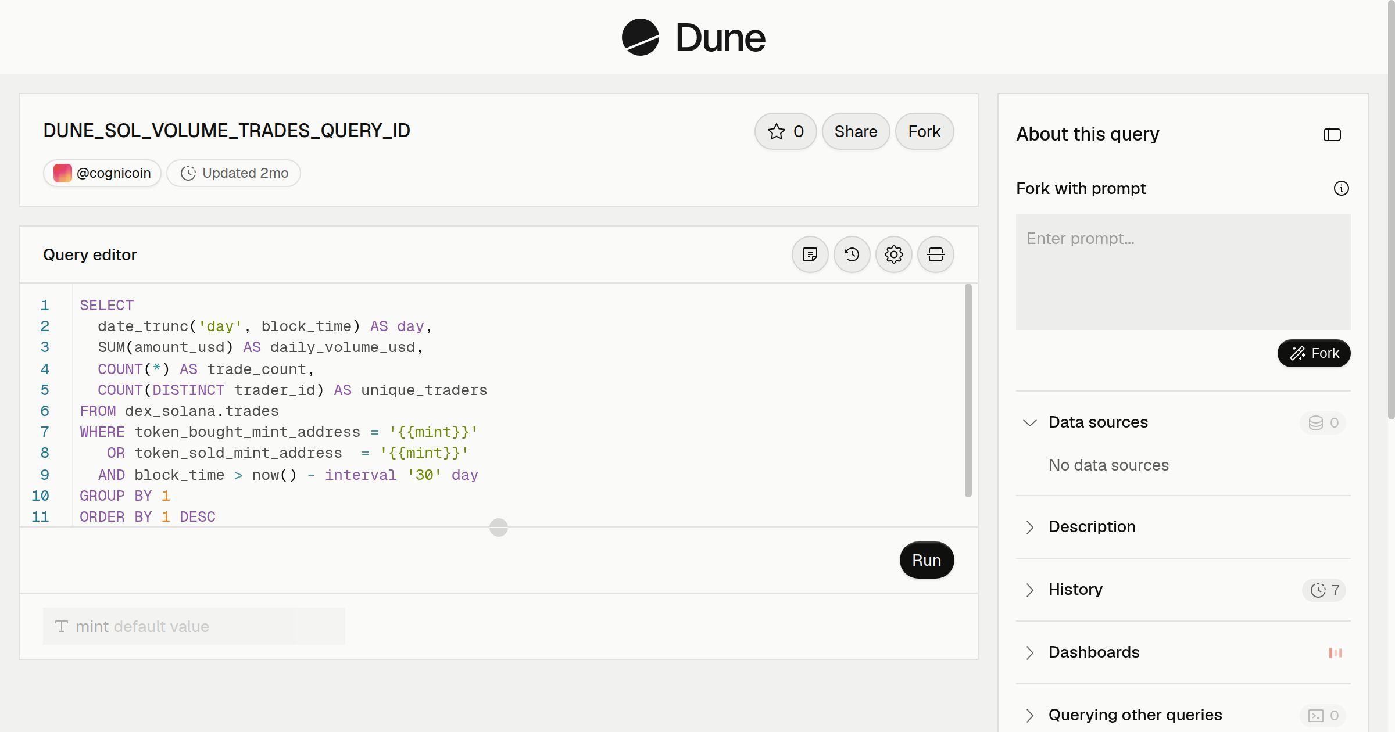The image size is (1395, 732).
Task: Click line 6 FROM dex_solana.trades
Action: point(179,411)
